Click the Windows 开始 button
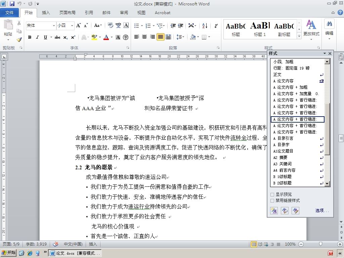This screenshot has height=258, width=344. [8, 253]
